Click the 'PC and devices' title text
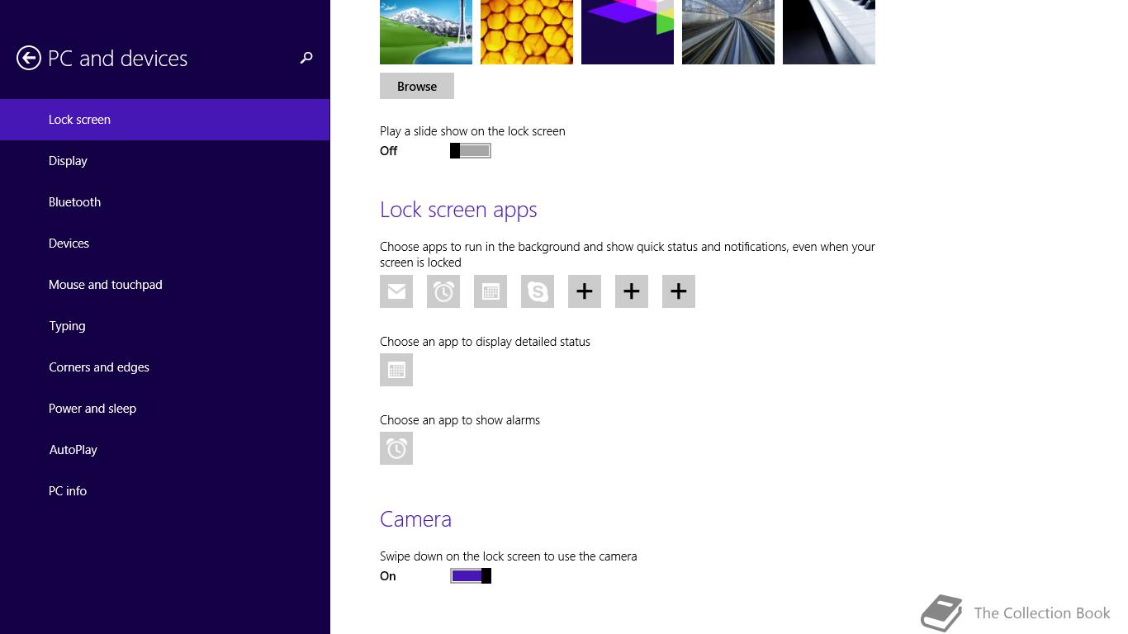 (x=118, y=59)
